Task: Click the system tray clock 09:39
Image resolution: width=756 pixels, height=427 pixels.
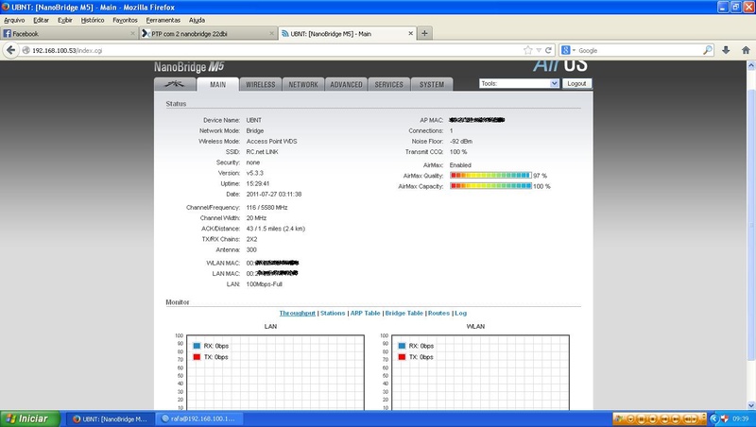Action: coord(741,418)
